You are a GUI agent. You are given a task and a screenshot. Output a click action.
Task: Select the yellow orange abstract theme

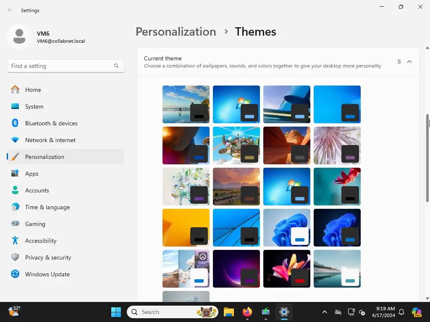point(186,228)
